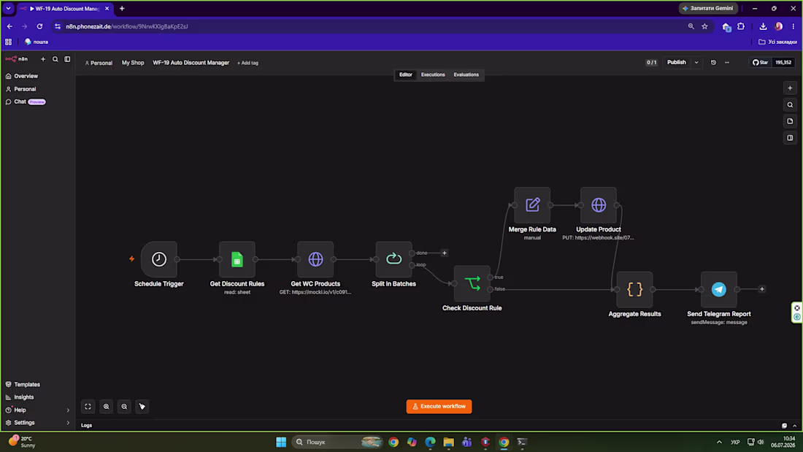Pop out the logs panel
The width and height of the screenshot is (803, 452).
pyautogui.click(x=784, y=426)
